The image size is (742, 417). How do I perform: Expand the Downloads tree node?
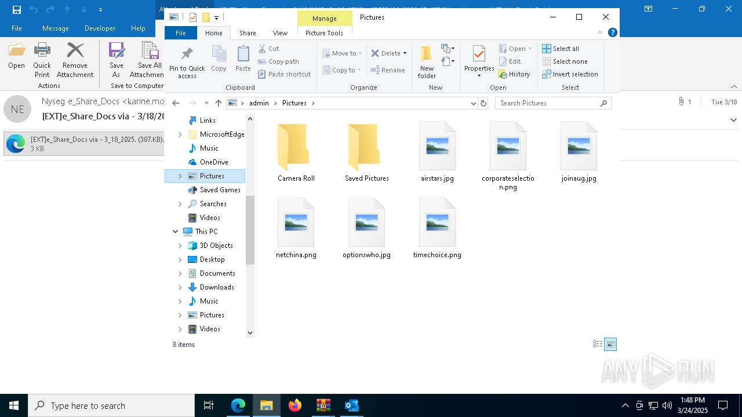(180, 287)
